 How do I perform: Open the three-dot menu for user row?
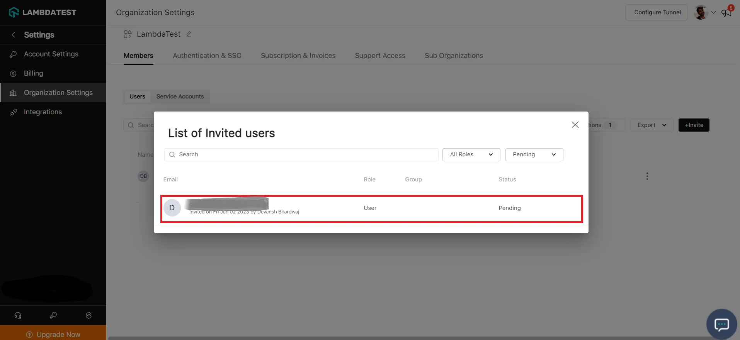click(x=647, y=176)
